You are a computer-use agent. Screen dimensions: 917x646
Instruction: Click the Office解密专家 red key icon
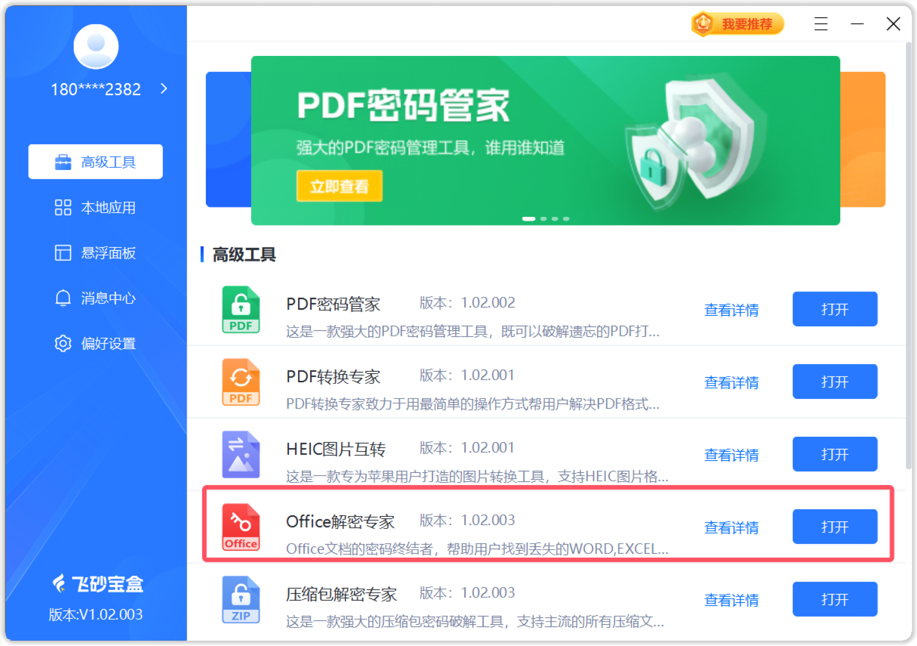point(241,527)
